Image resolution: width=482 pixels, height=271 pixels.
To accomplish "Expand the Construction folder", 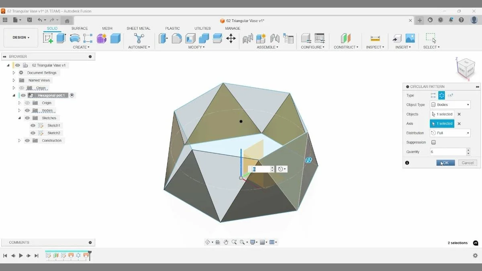I will tap(19, 141).
